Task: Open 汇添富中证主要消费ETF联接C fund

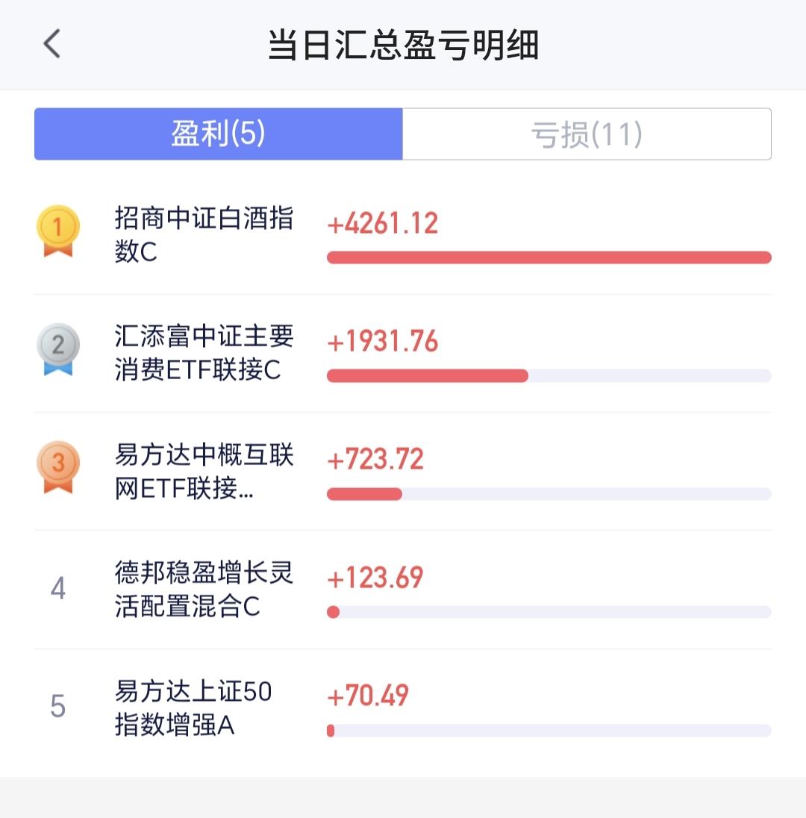Action: pyautogui.click(x=204, y=353)
